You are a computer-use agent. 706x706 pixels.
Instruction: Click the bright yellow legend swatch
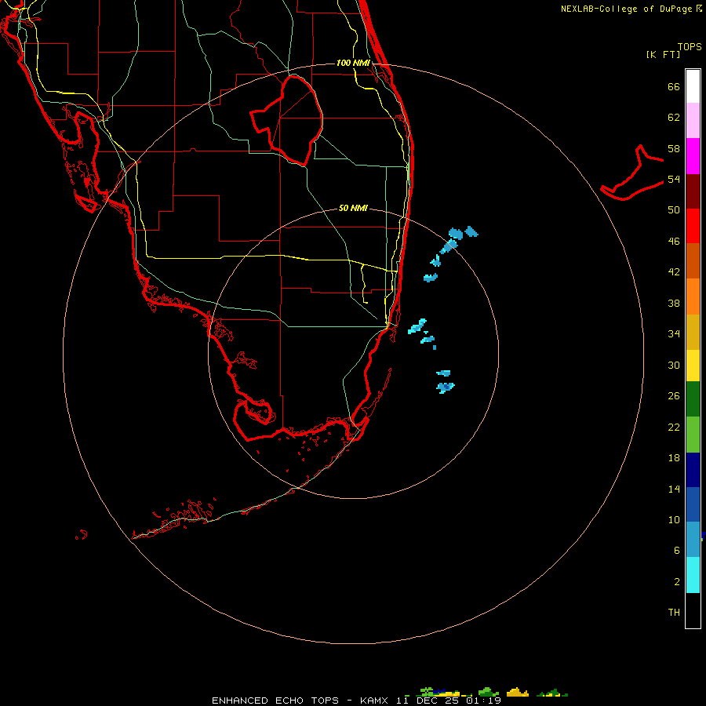(x=693, y=366)
